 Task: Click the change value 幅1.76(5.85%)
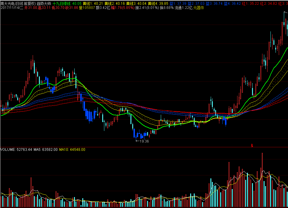coord(123,8)
